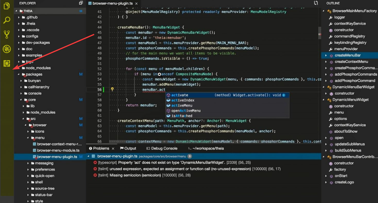Screen dimensions: 378x203
Task: Expand the quick-open folder
Action: [x=28, y=176]
